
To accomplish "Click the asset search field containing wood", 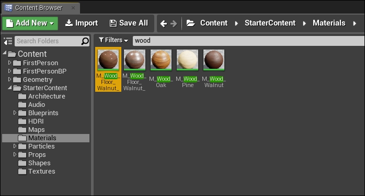I will tap(248, 41).
